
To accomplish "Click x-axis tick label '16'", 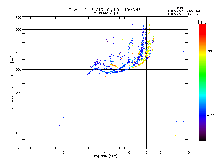I will (x=188, y=152).
